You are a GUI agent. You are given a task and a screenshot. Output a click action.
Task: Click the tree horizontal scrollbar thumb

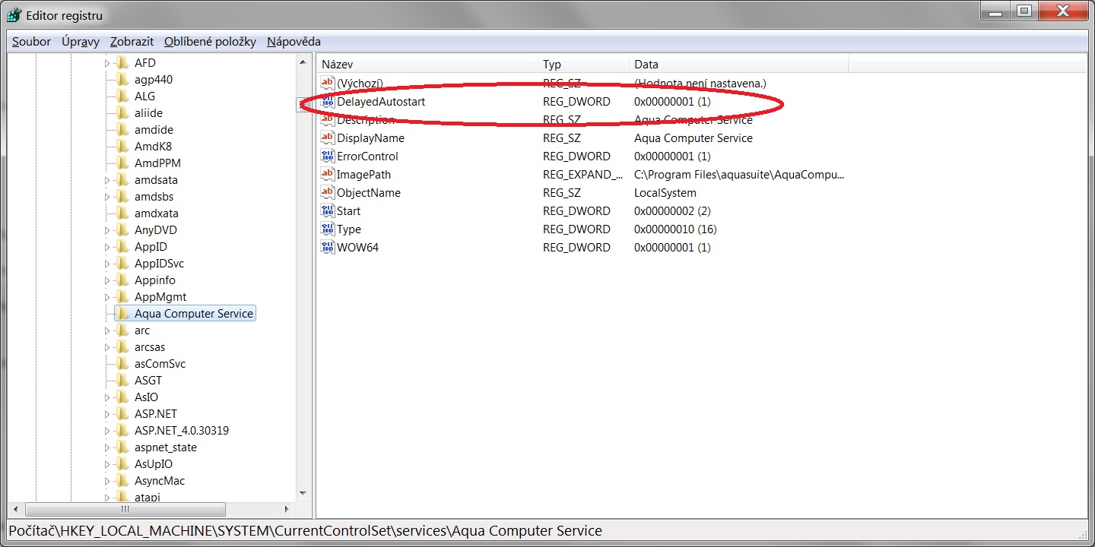click(x=125, y=509)
